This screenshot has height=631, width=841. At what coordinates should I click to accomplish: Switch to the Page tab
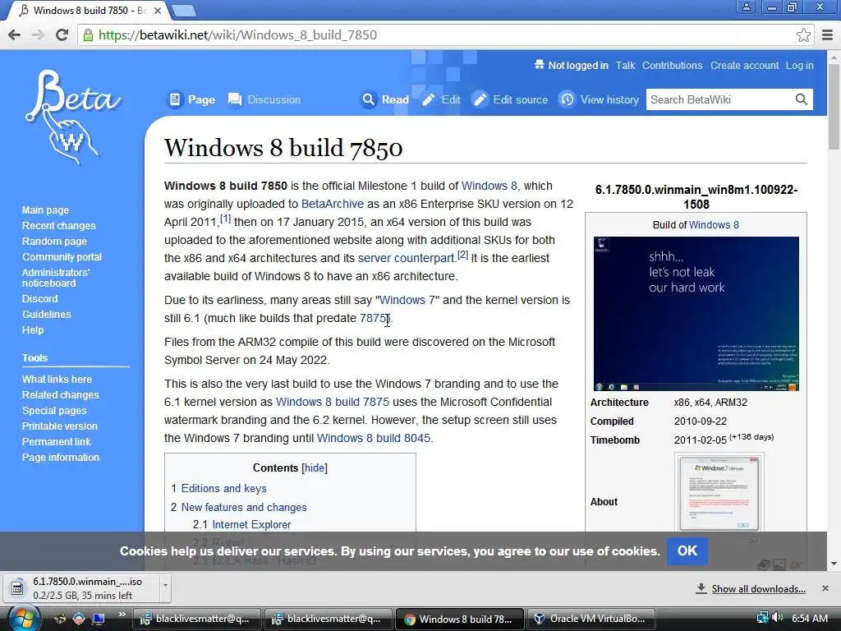191,99
